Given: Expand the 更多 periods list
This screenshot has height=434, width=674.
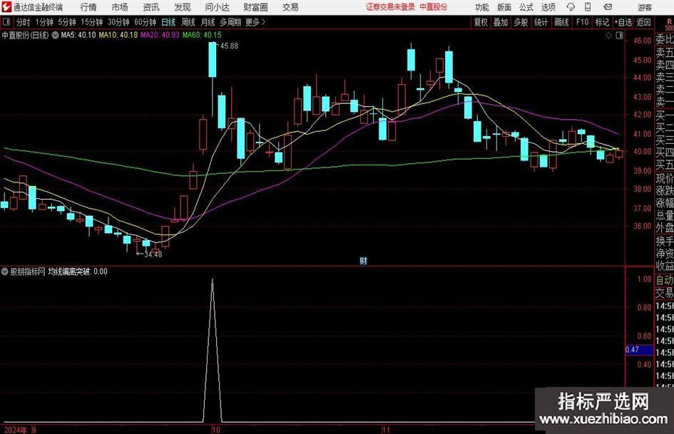Looking at the screenshot, I should (x=255, y=22).
